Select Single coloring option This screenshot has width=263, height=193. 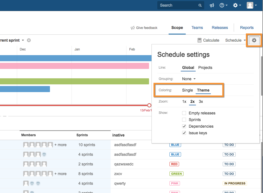tap(187, 90)
